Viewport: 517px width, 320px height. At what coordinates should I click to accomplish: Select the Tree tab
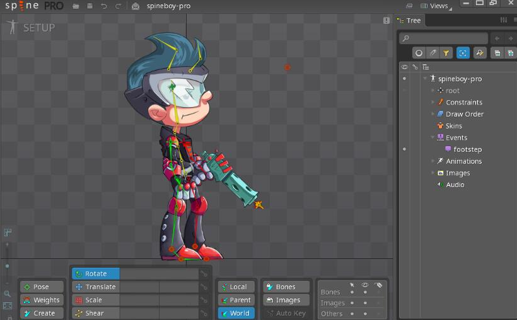tap(410, 21)
